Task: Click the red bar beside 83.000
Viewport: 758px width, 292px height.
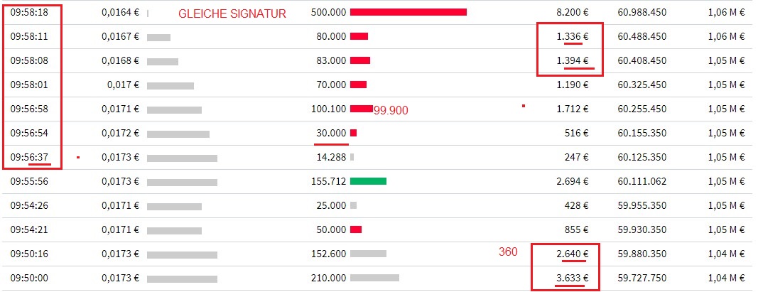Action: [x=360, y=60]
